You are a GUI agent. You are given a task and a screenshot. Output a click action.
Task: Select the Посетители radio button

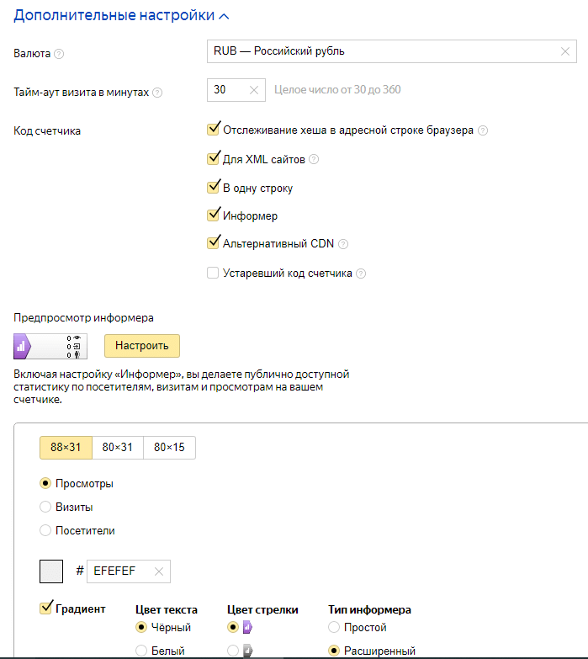(45, 530)
